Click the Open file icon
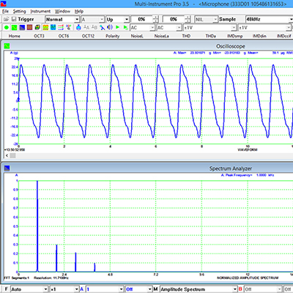Viewport: 293px width, 293px height. click(x=7, y=19)
